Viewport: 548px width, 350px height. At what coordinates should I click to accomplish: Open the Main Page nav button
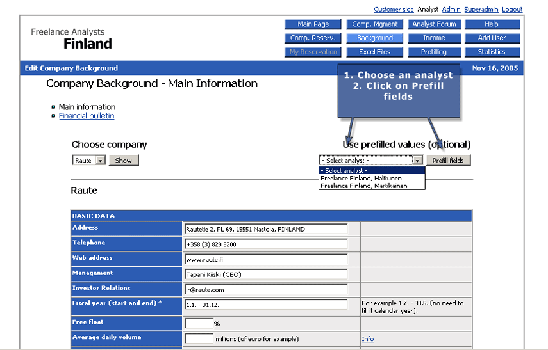coord(313,24)
